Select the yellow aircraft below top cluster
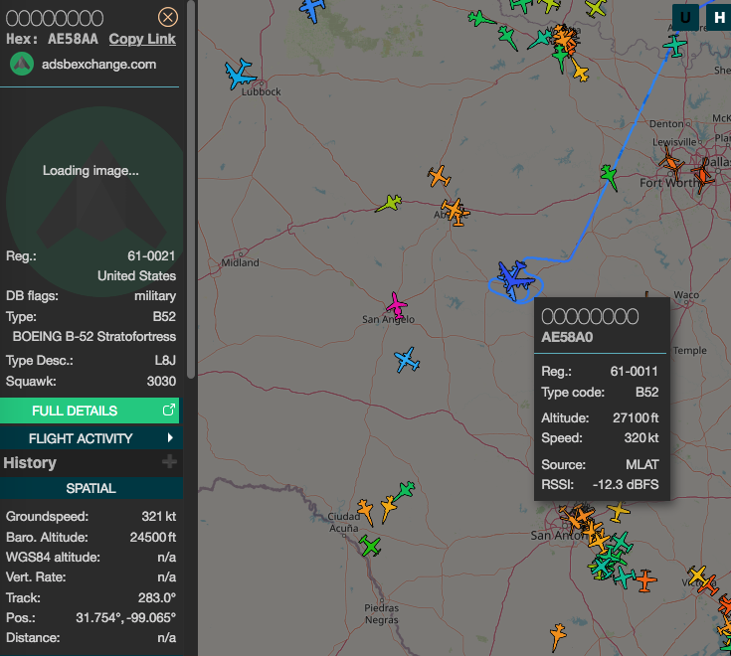The width and height of the screenshot is (731, 656). (580, 71)
